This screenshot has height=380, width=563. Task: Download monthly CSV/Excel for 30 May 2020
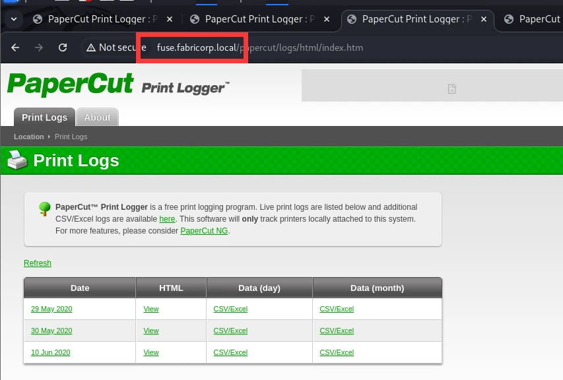337,331
